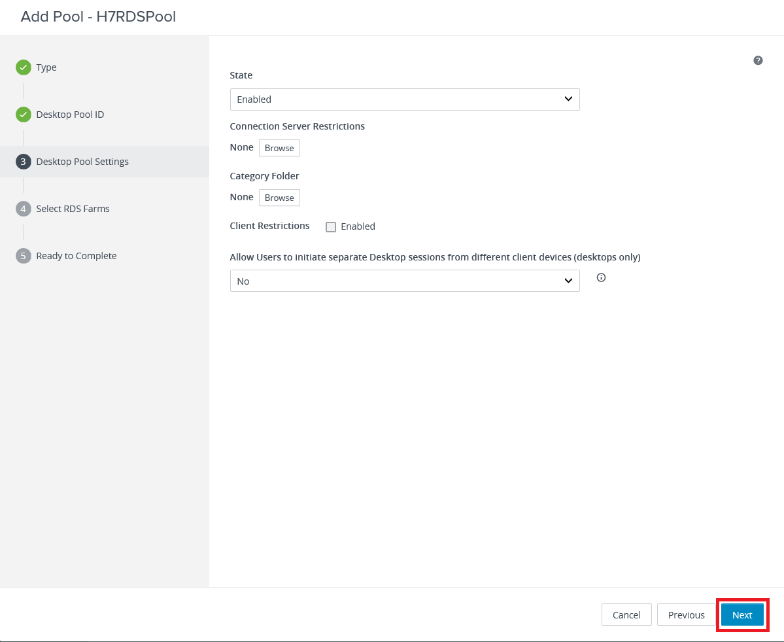784x642 pixels.
Task: Browse for a Category Folder
Action: [x=279, y=198]
